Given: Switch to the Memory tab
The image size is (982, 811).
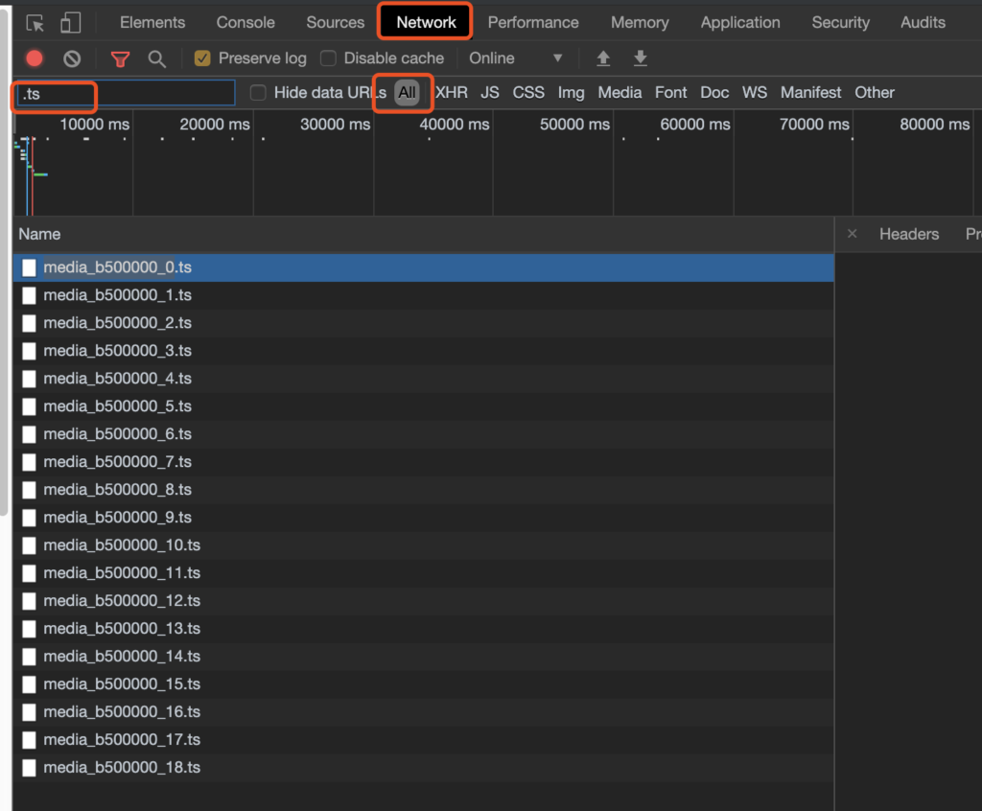Looking at the screenshot, I should 640,23.
